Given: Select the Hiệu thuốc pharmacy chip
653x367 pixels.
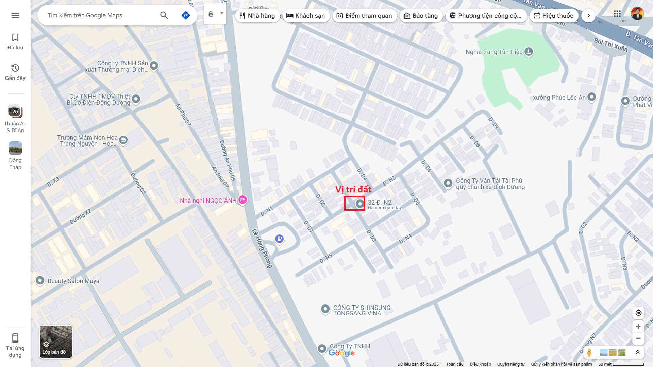Looking at the screenshot, I should (x=554, y=16).
